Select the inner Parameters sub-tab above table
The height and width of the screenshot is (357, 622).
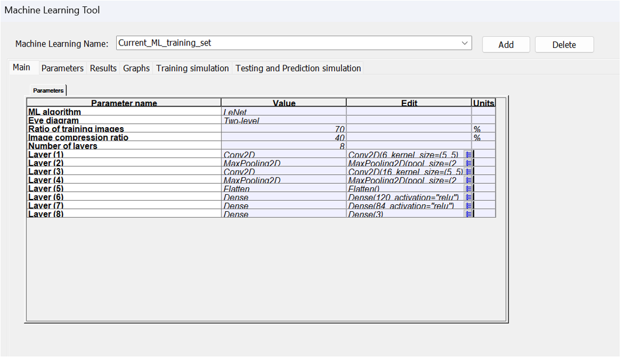tap(48, 90)
